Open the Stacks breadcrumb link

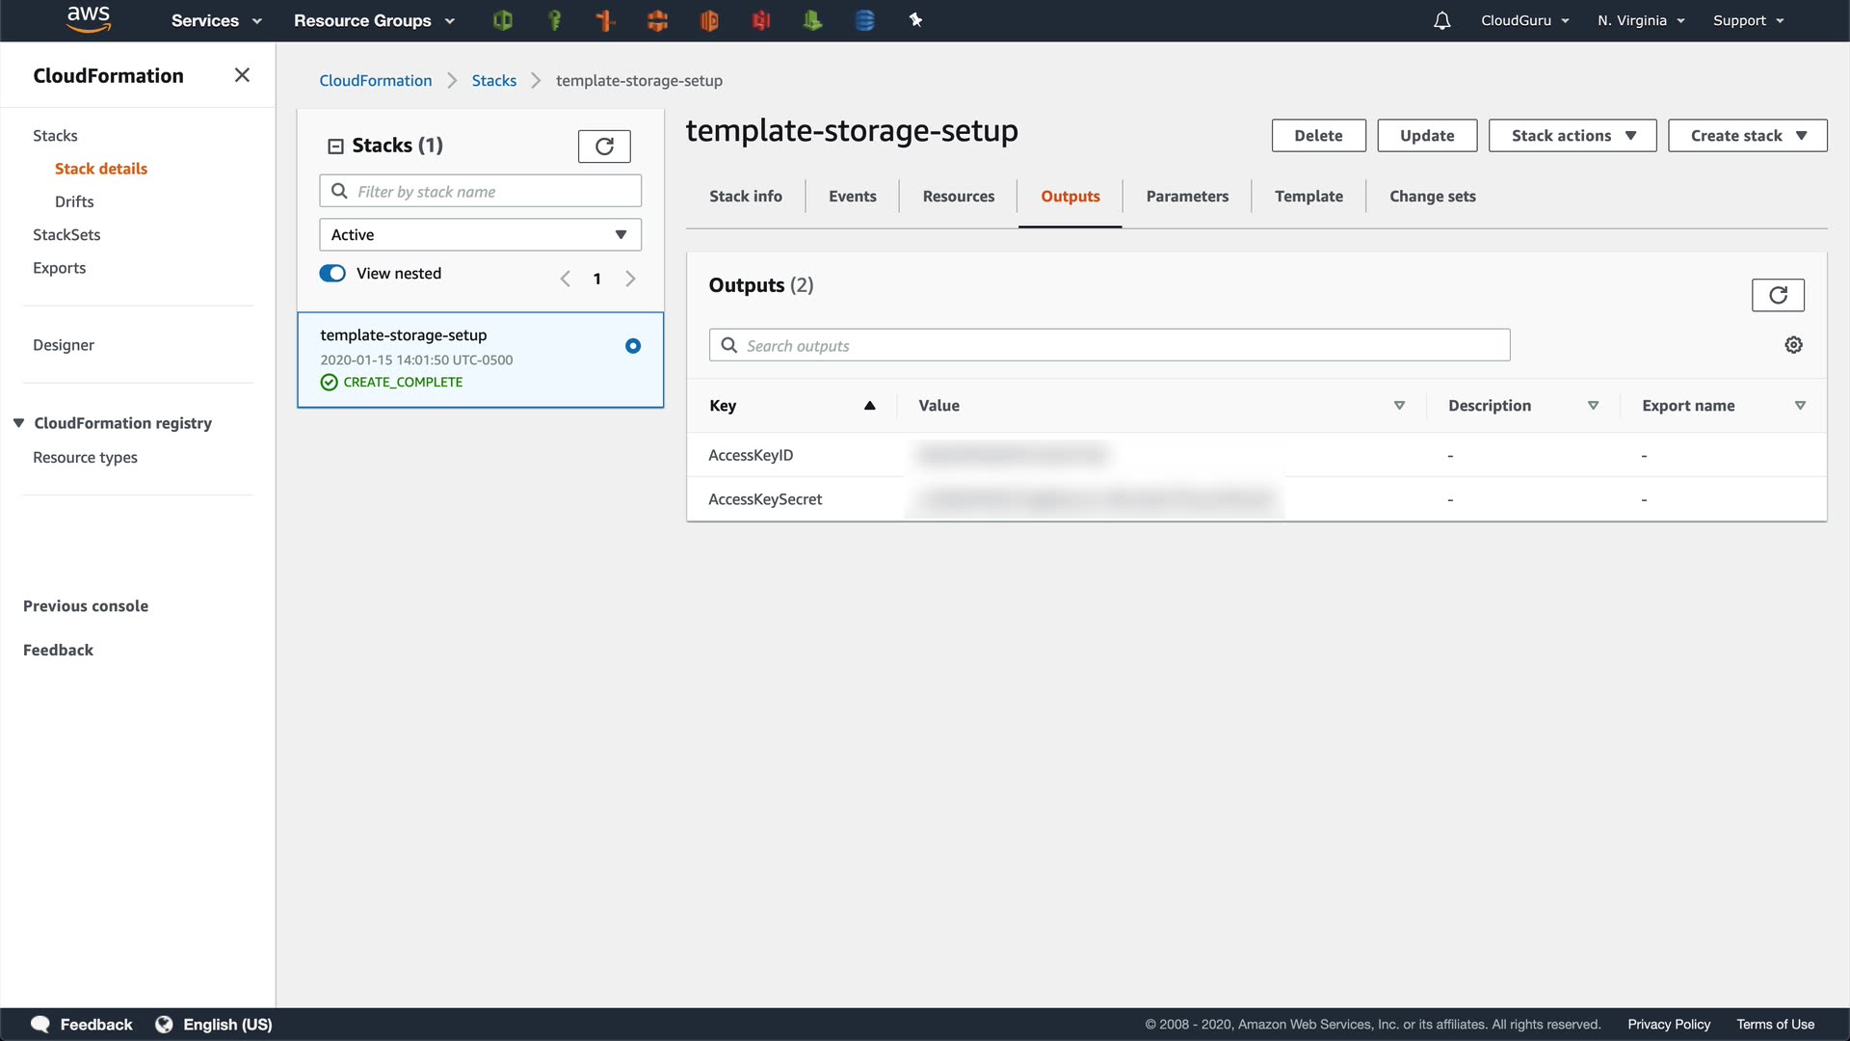click(x=493, y=81)
